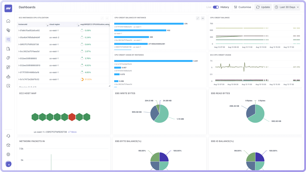
Task: Click the sliders icon on the Customise button
Action: (x=235, y=7)
